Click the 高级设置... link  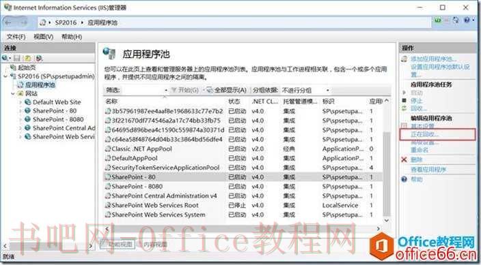pos(425,142)
